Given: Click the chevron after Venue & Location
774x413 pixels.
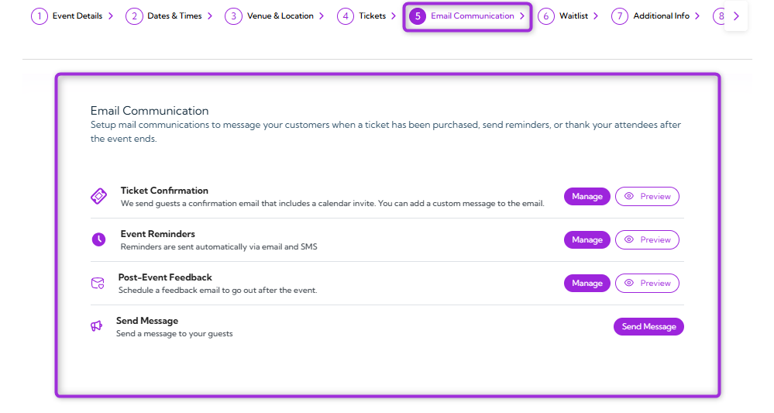Looking at the screenshot, I should coord(322,16).
